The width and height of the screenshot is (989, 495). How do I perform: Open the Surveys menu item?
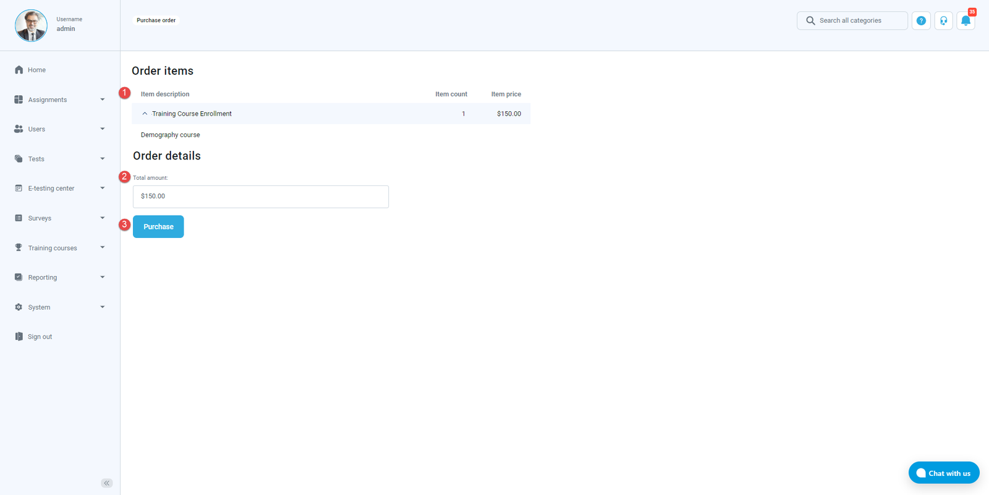pyautogui.click(x=40, y=218)
